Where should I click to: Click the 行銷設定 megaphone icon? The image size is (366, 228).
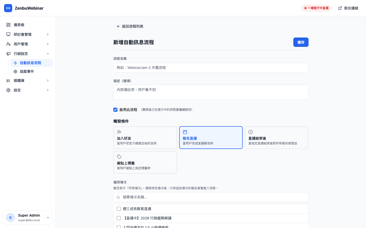click(x=8, y=54)
